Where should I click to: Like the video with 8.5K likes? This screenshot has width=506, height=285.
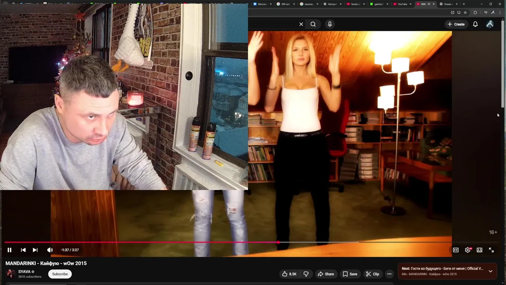tap(289, 274)
